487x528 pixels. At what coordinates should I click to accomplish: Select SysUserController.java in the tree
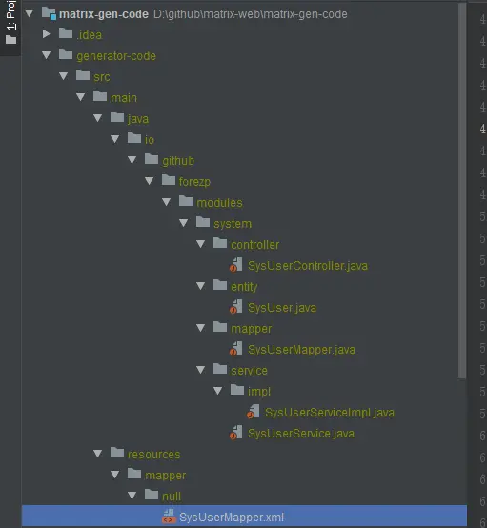308,266
